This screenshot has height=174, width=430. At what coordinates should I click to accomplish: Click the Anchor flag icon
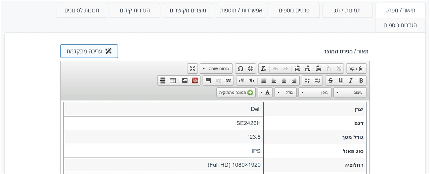click(208, 81)
